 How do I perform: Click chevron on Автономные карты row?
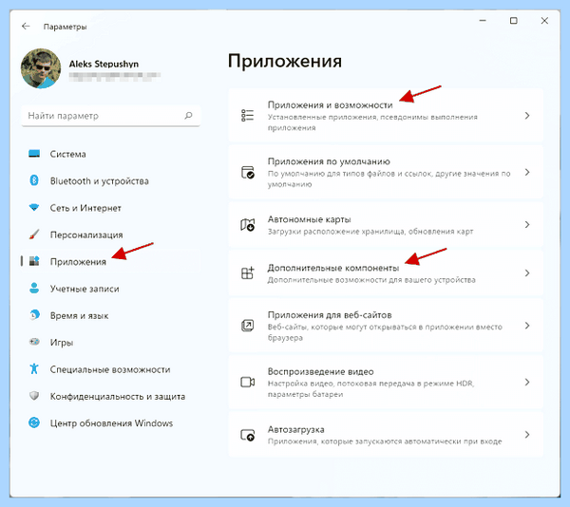527,225
